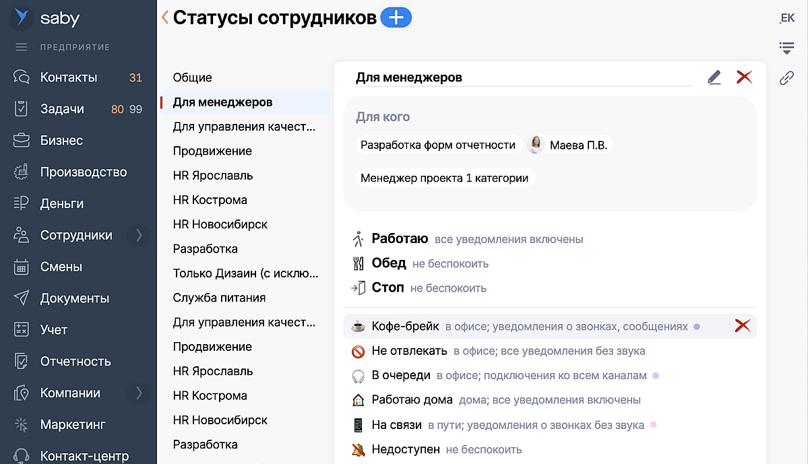Delete the Для менеджеров group with red cross
Viewport: 808px width, 464px height.
point(744,77)
